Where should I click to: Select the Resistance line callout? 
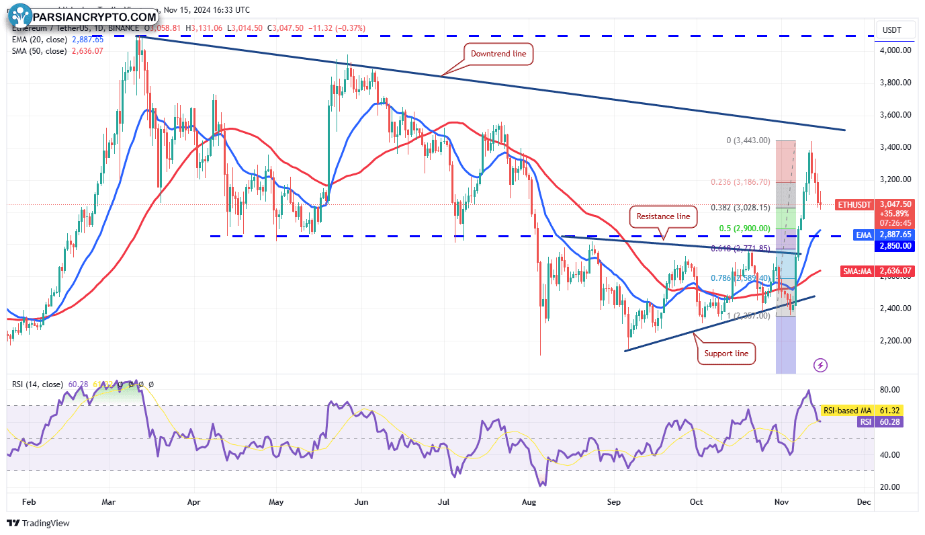point(663,216)
